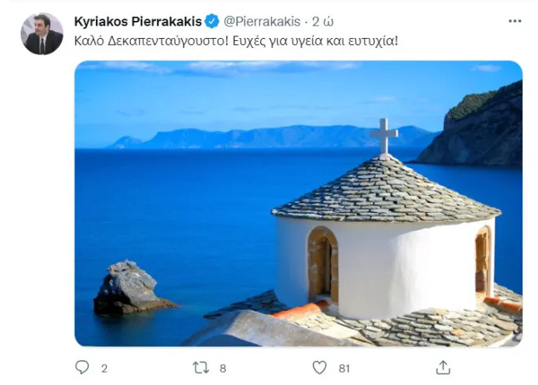Click the reply count 2
The height and width of the screenshot is (385, 538).
105,369
